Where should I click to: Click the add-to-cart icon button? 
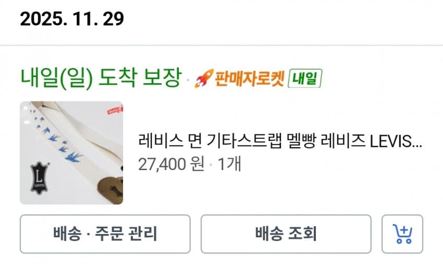[x=402, y=234]
